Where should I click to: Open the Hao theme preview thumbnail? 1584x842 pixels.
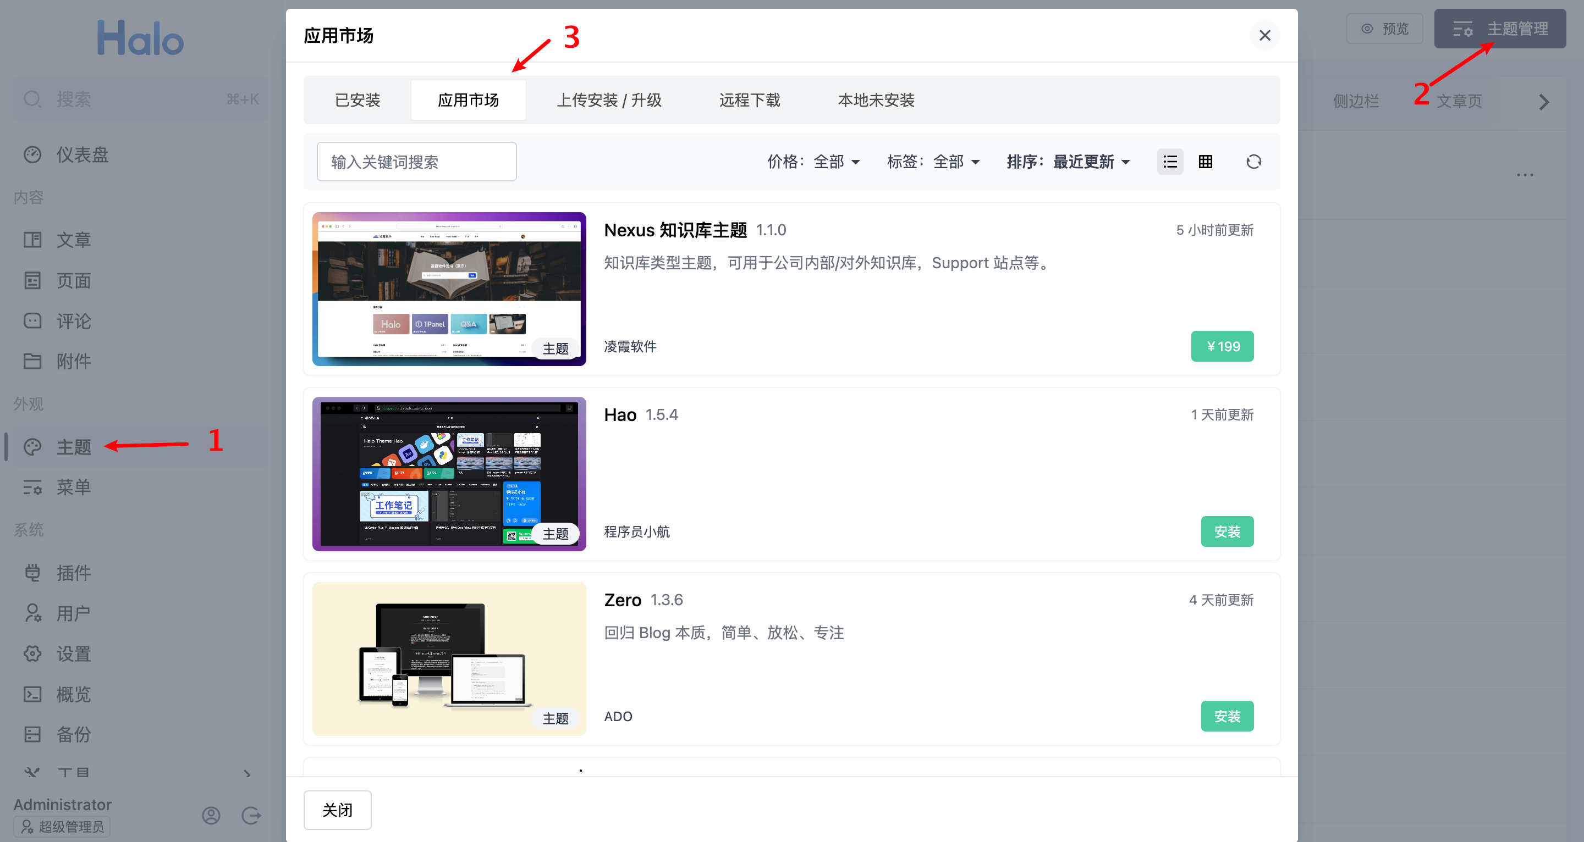[x=449, y=474]
